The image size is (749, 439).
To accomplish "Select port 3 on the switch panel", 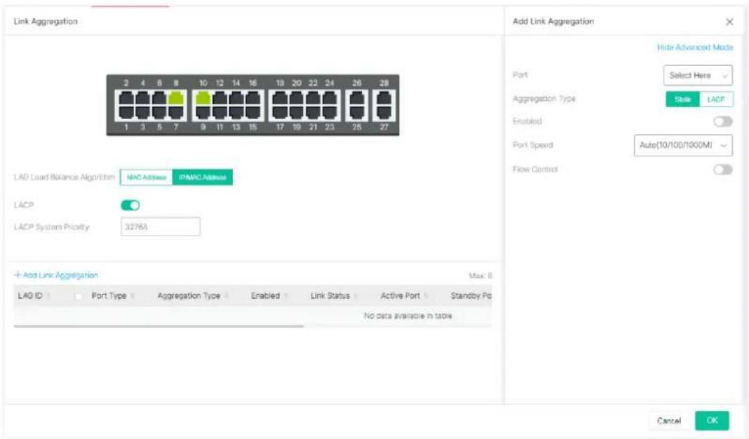I will [x=143, y=112].
